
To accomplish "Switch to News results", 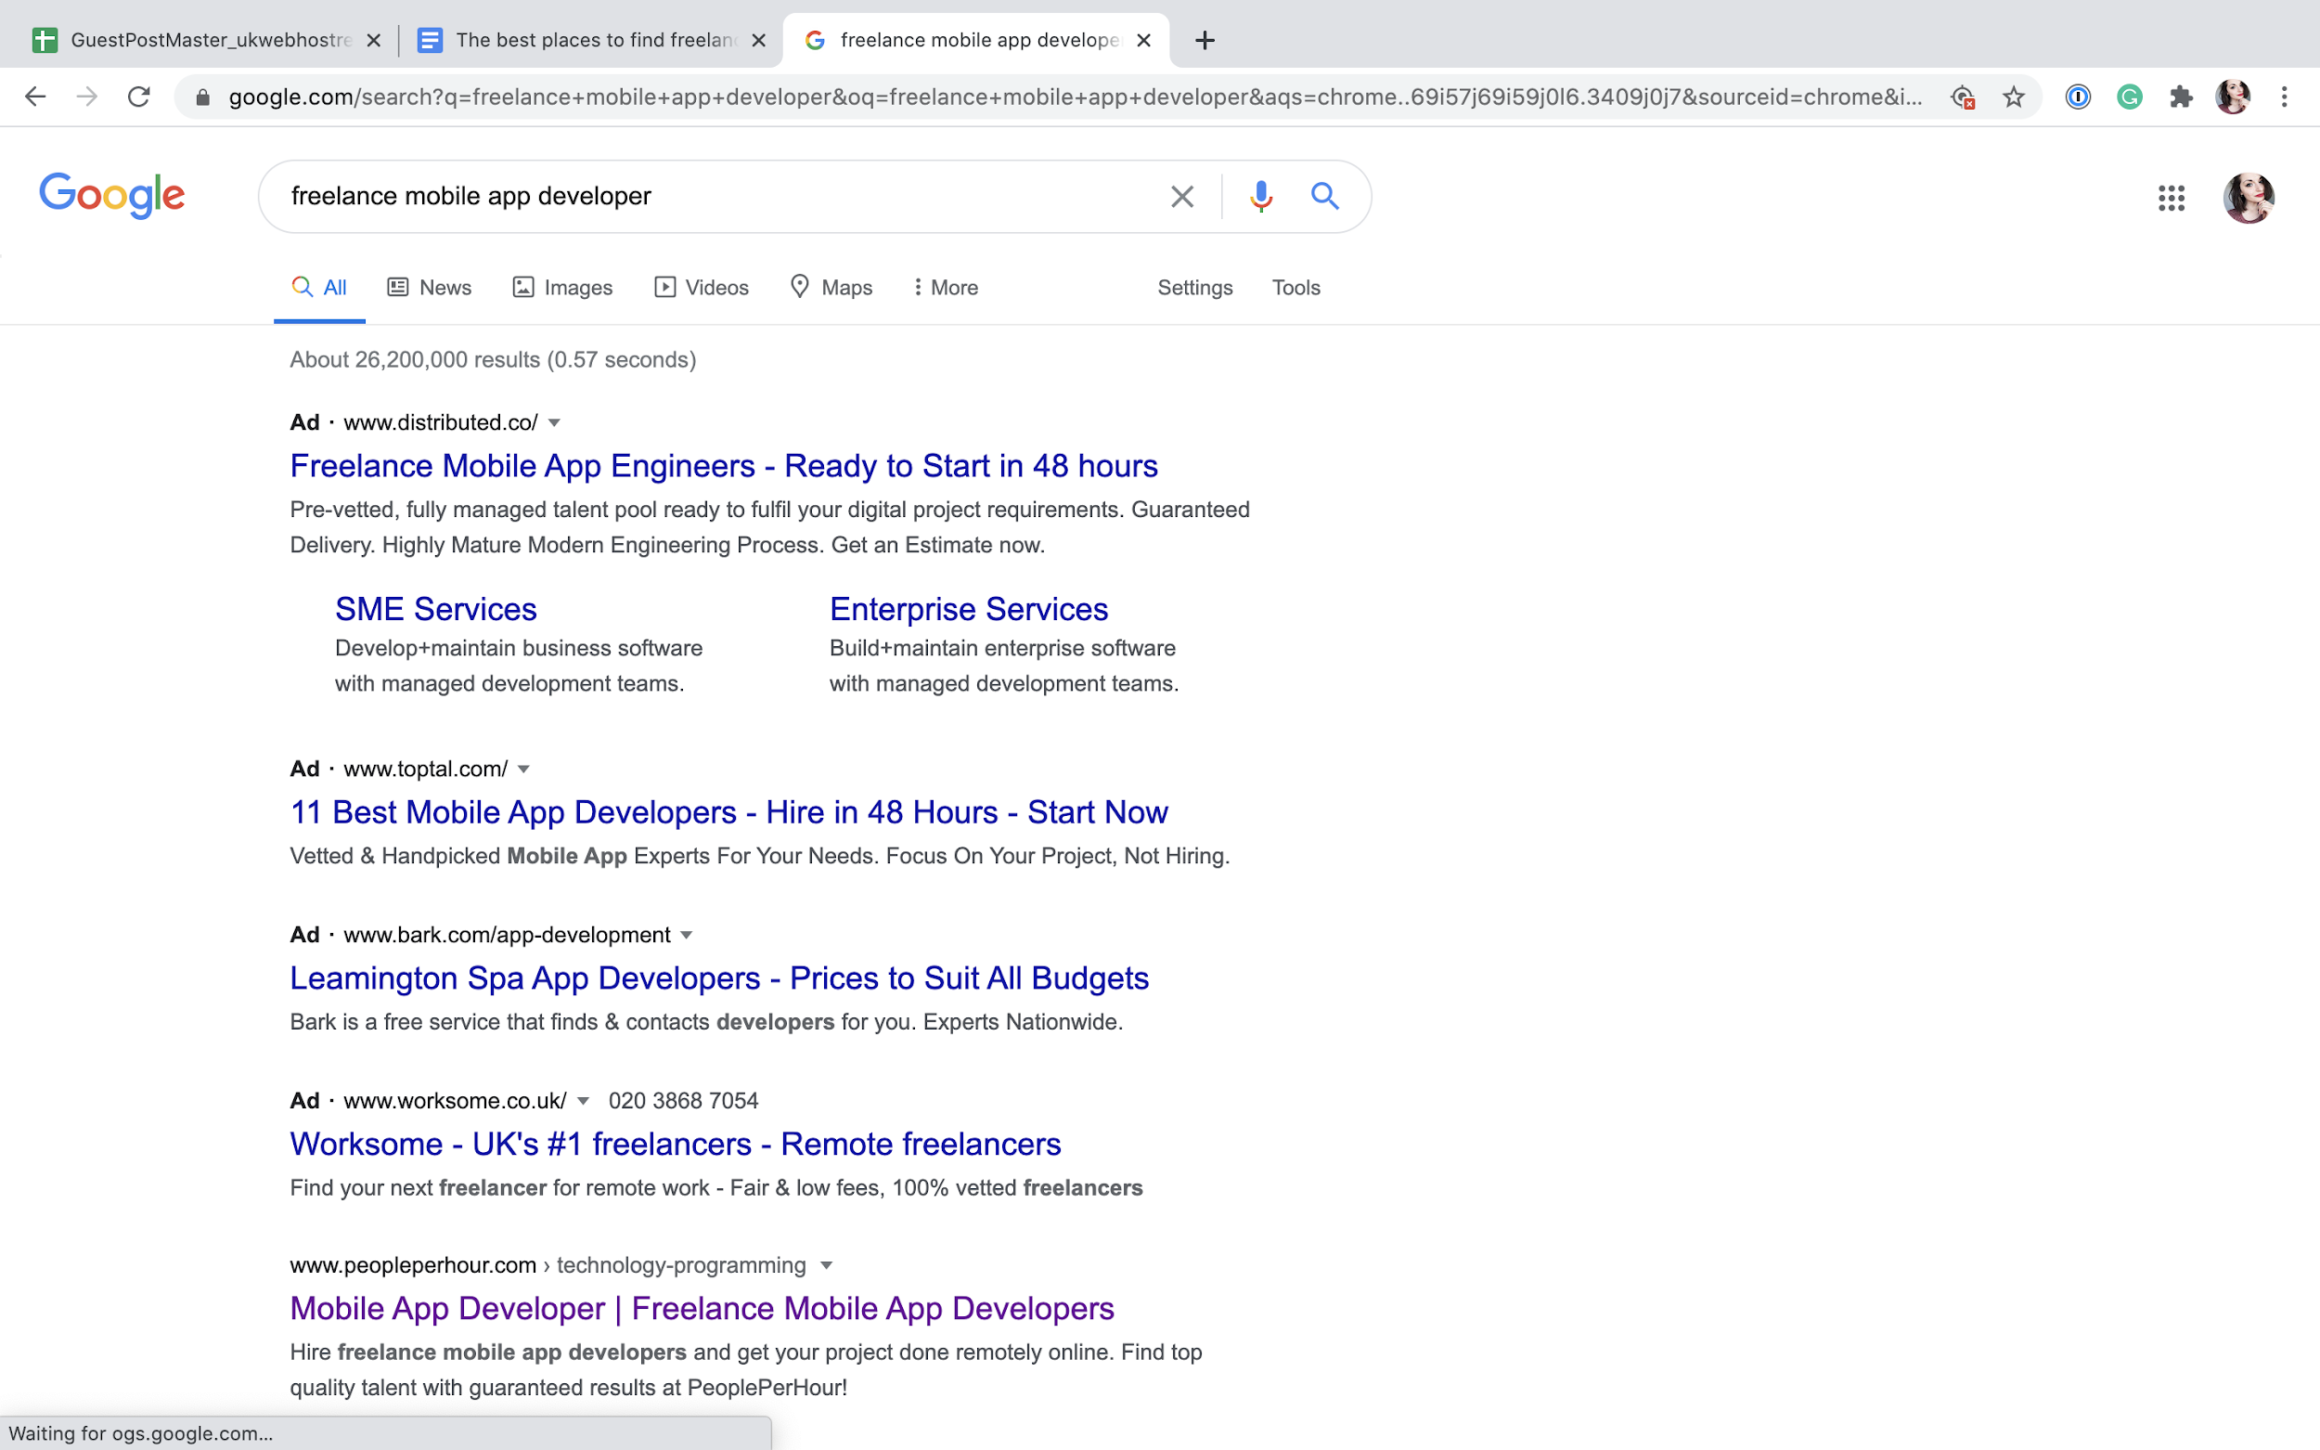I will point(430,288).
